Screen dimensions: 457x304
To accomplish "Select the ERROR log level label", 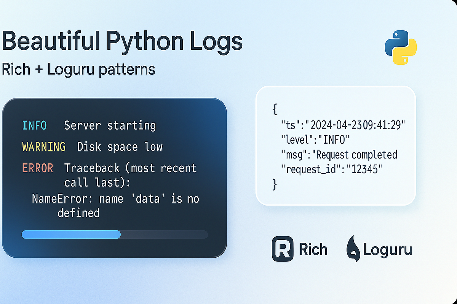I will pyautogui.click(x=38, y=168).
